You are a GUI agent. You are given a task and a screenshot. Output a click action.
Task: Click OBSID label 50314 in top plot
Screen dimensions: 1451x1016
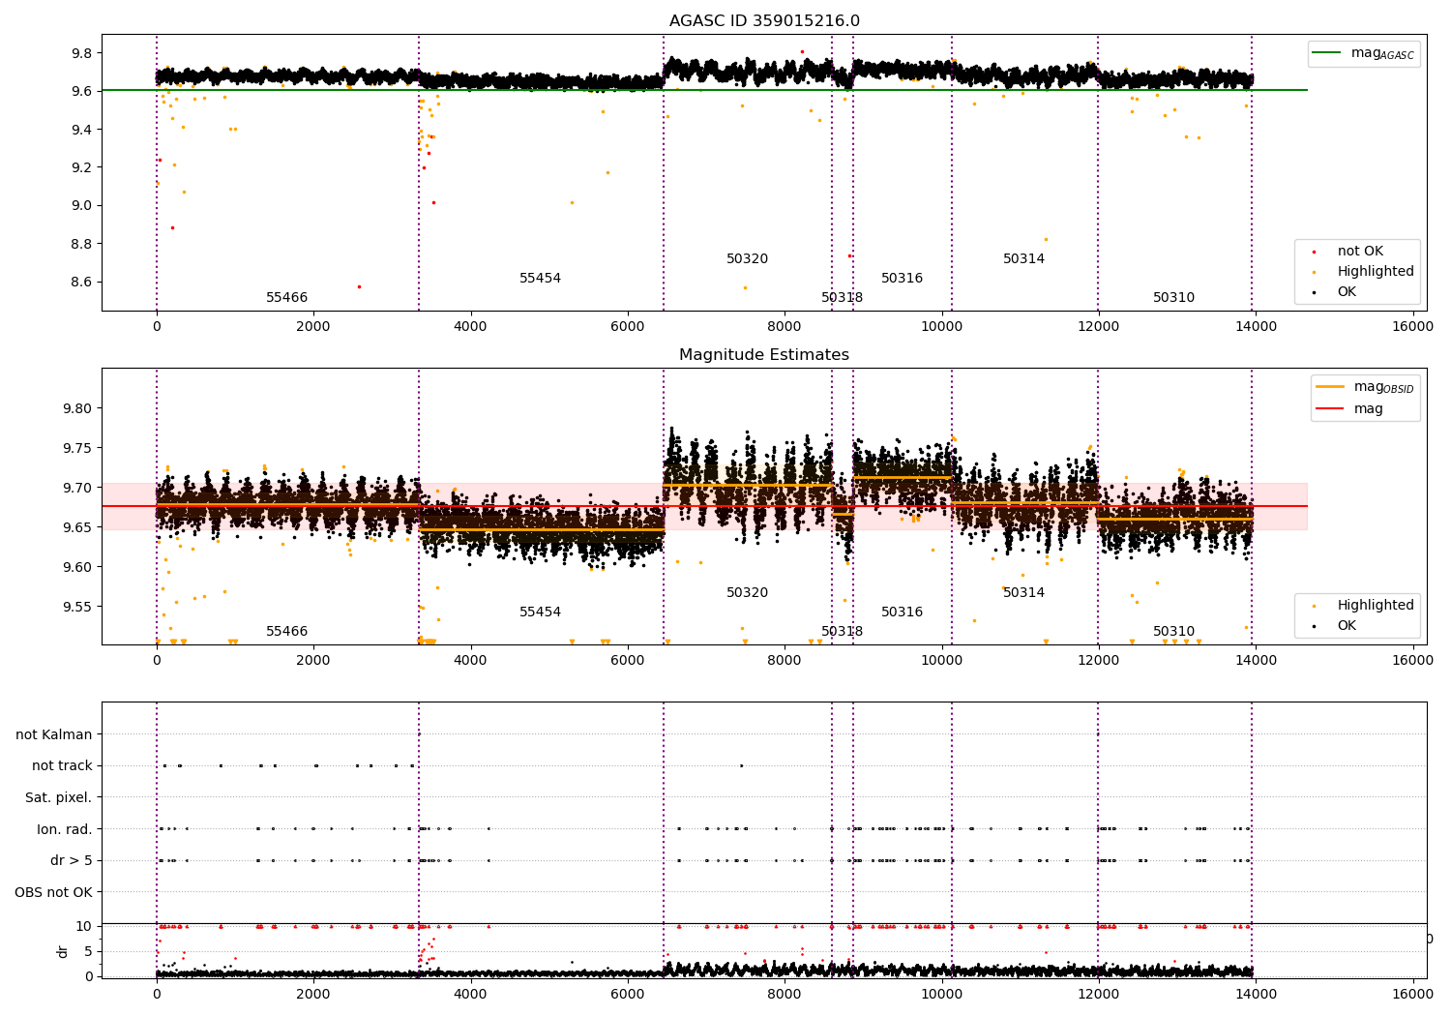pos(1023,259)
